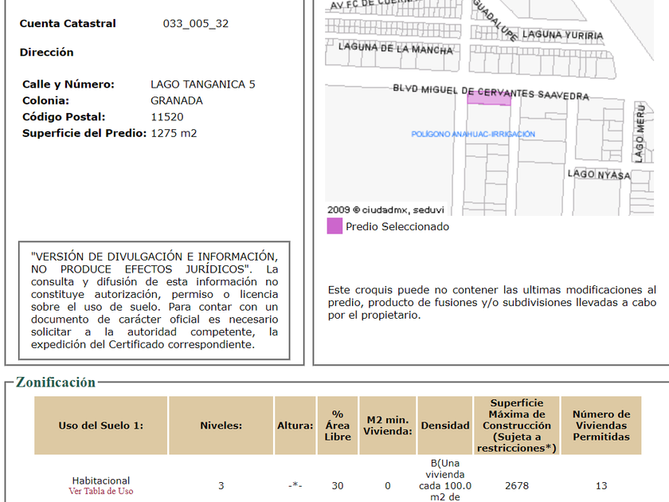Image resolution: width=669 pixels, height=502 pixels.
Task: Click the LAGO NYASA street label
Action: 599,175
